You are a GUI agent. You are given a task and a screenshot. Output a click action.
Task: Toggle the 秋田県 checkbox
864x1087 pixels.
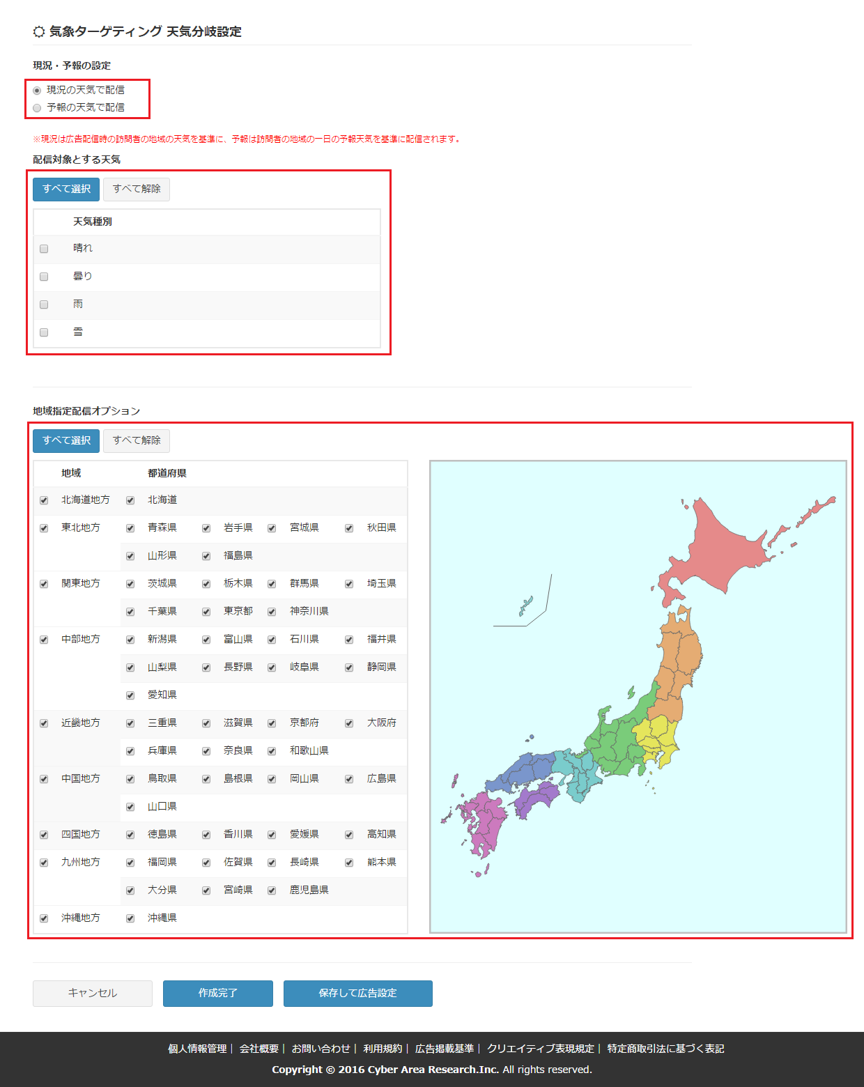tap(349, 528)
